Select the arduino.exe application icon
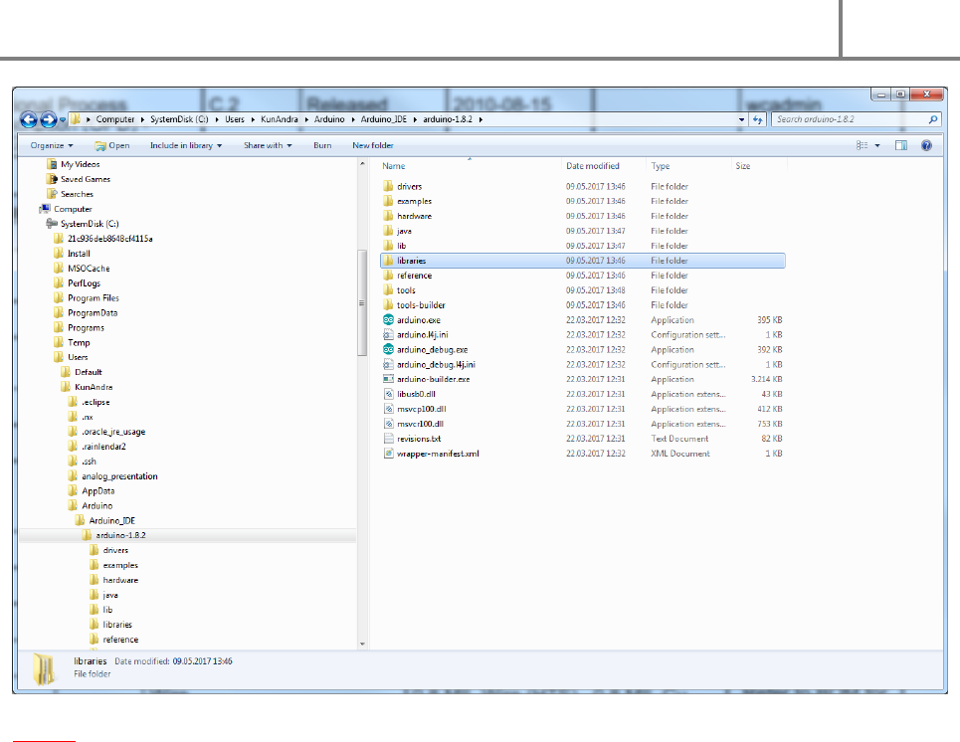The image size is (960, 742). click(x=388, y=319)
